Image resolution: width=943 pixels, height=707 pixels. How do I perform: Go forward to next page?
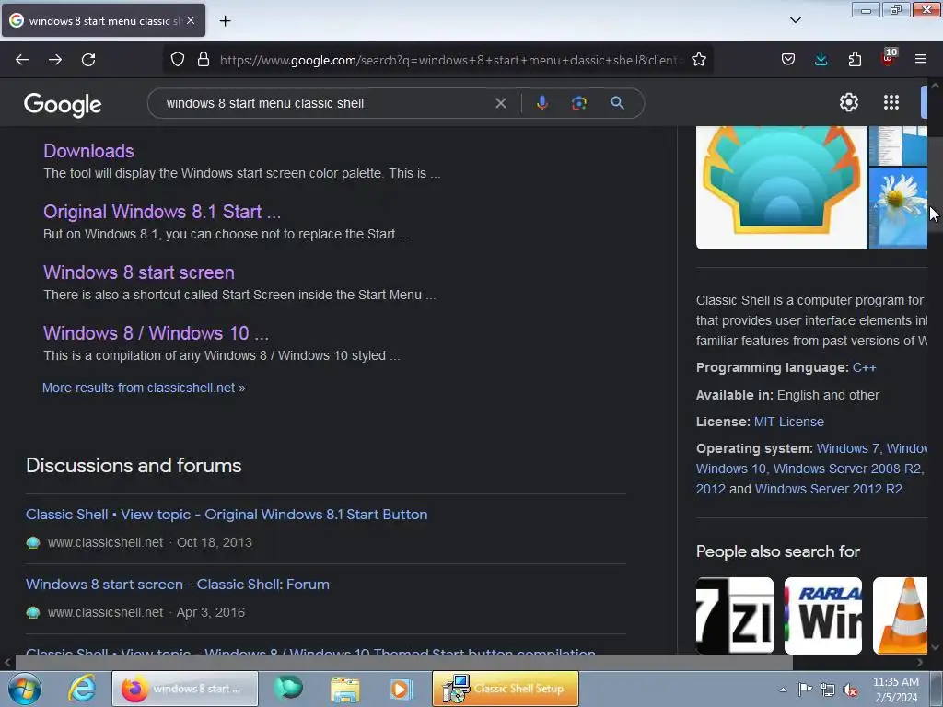(55, 60)
